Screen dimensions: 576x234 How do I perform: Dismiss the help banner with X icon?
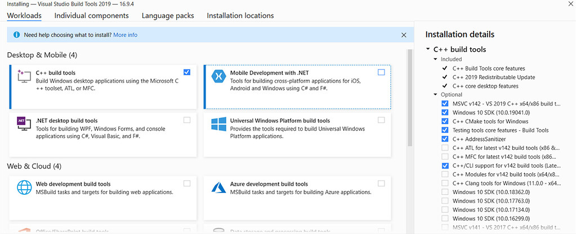click(x=403, y=35)
